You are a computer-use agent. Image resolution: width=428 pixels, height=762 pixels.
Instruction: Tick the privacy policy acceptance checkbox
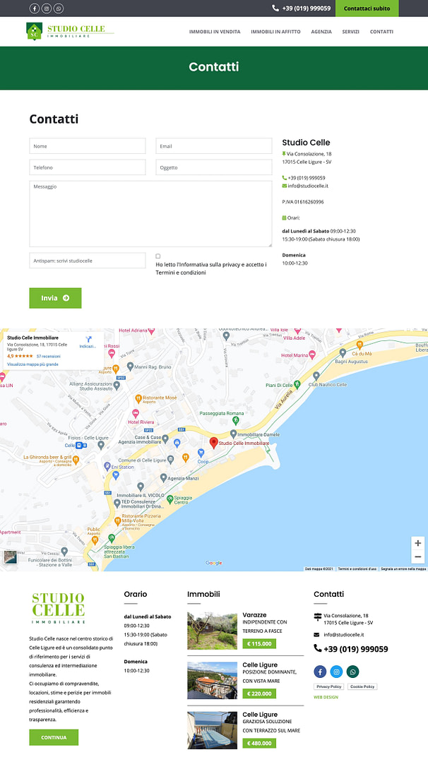click(x=158, y=256)
